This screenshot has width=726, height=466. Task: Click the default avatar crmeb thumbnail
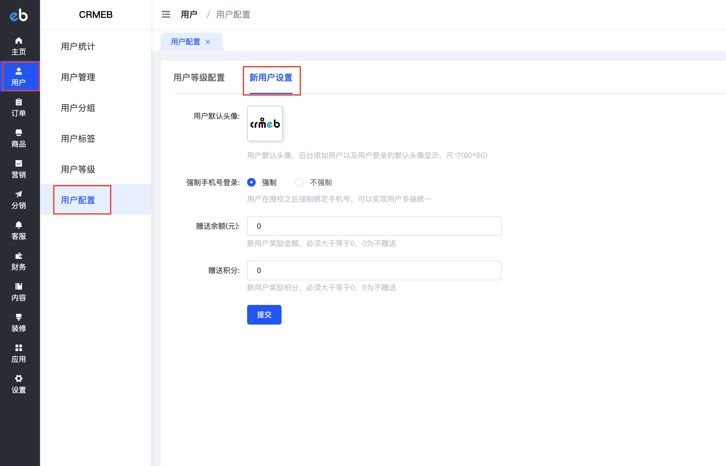click(265, 124)
